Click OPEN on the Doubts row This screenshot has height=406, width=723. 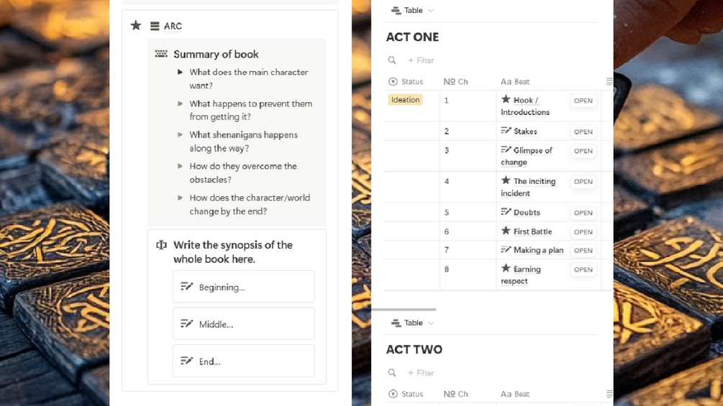pyautogui.click(x=583, y=213)
